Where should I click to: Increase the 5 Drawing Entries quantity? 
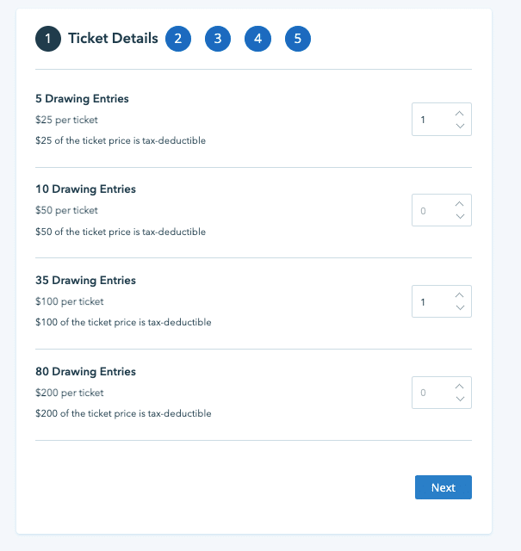pyautogui.click(x=460, y=113)
